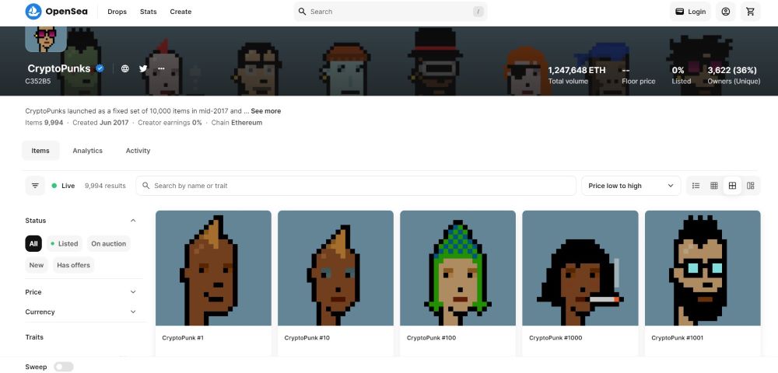778x373 pixels.
Task: Switch to small grid view layout
Action: pyautogui.click(x=714, y=186)
